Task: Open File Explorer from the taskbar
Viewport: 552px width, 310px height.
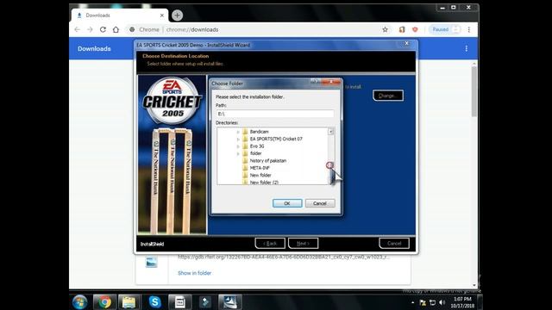Action: (x=129, y=302)
